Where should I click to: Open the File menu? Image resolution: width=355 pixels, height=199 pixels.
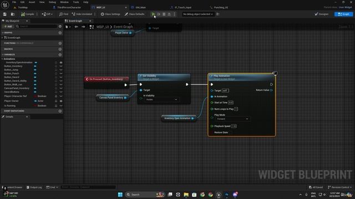[x=14, y=2]
